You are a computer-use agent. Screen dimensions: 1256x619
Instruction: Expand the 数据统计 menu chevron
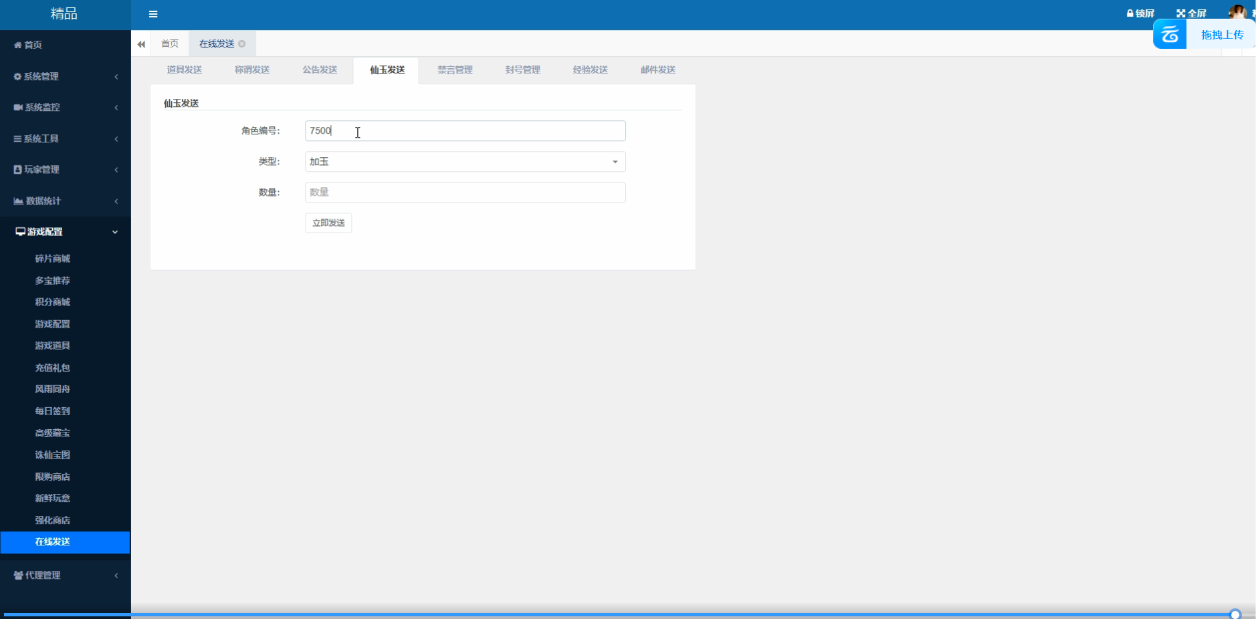click(x=116, y=201)
